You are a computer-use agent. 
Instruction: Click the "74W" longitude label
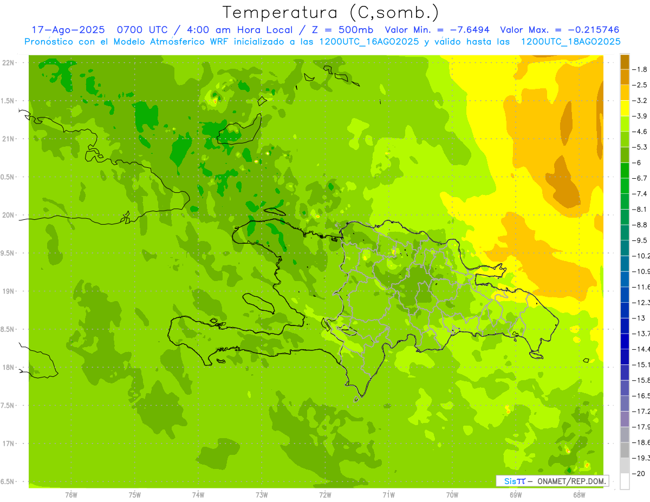click(x=198, y=495)
